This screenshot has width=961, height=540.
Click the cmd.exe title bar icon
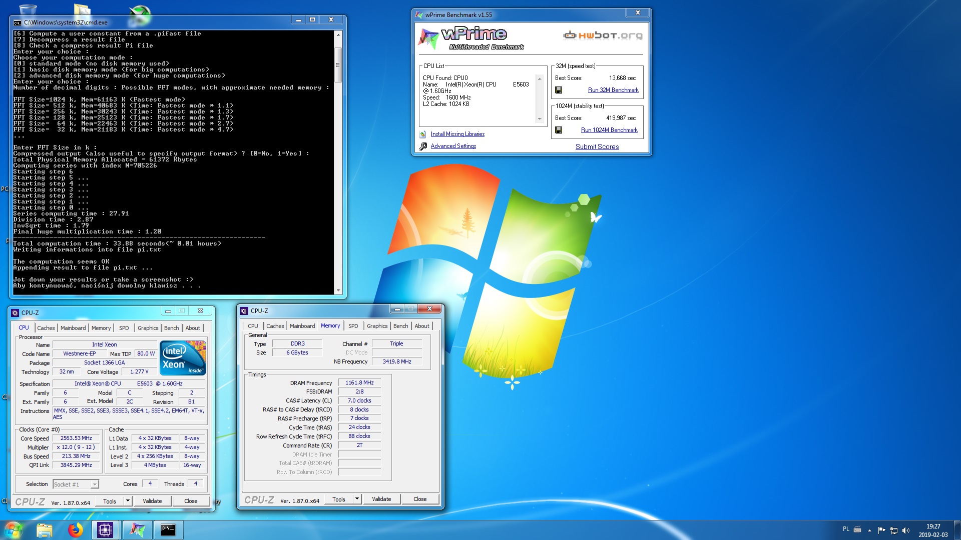coord(18,22)
